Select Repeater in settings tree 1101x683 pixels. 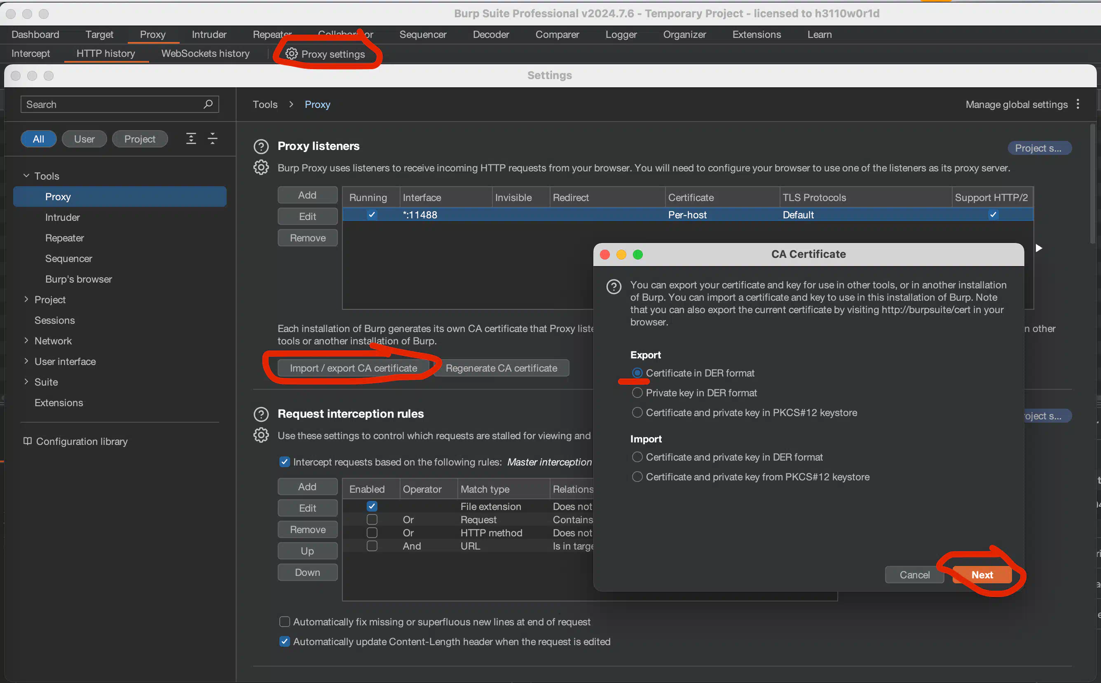pyautogui.click(x=65, y=238)
